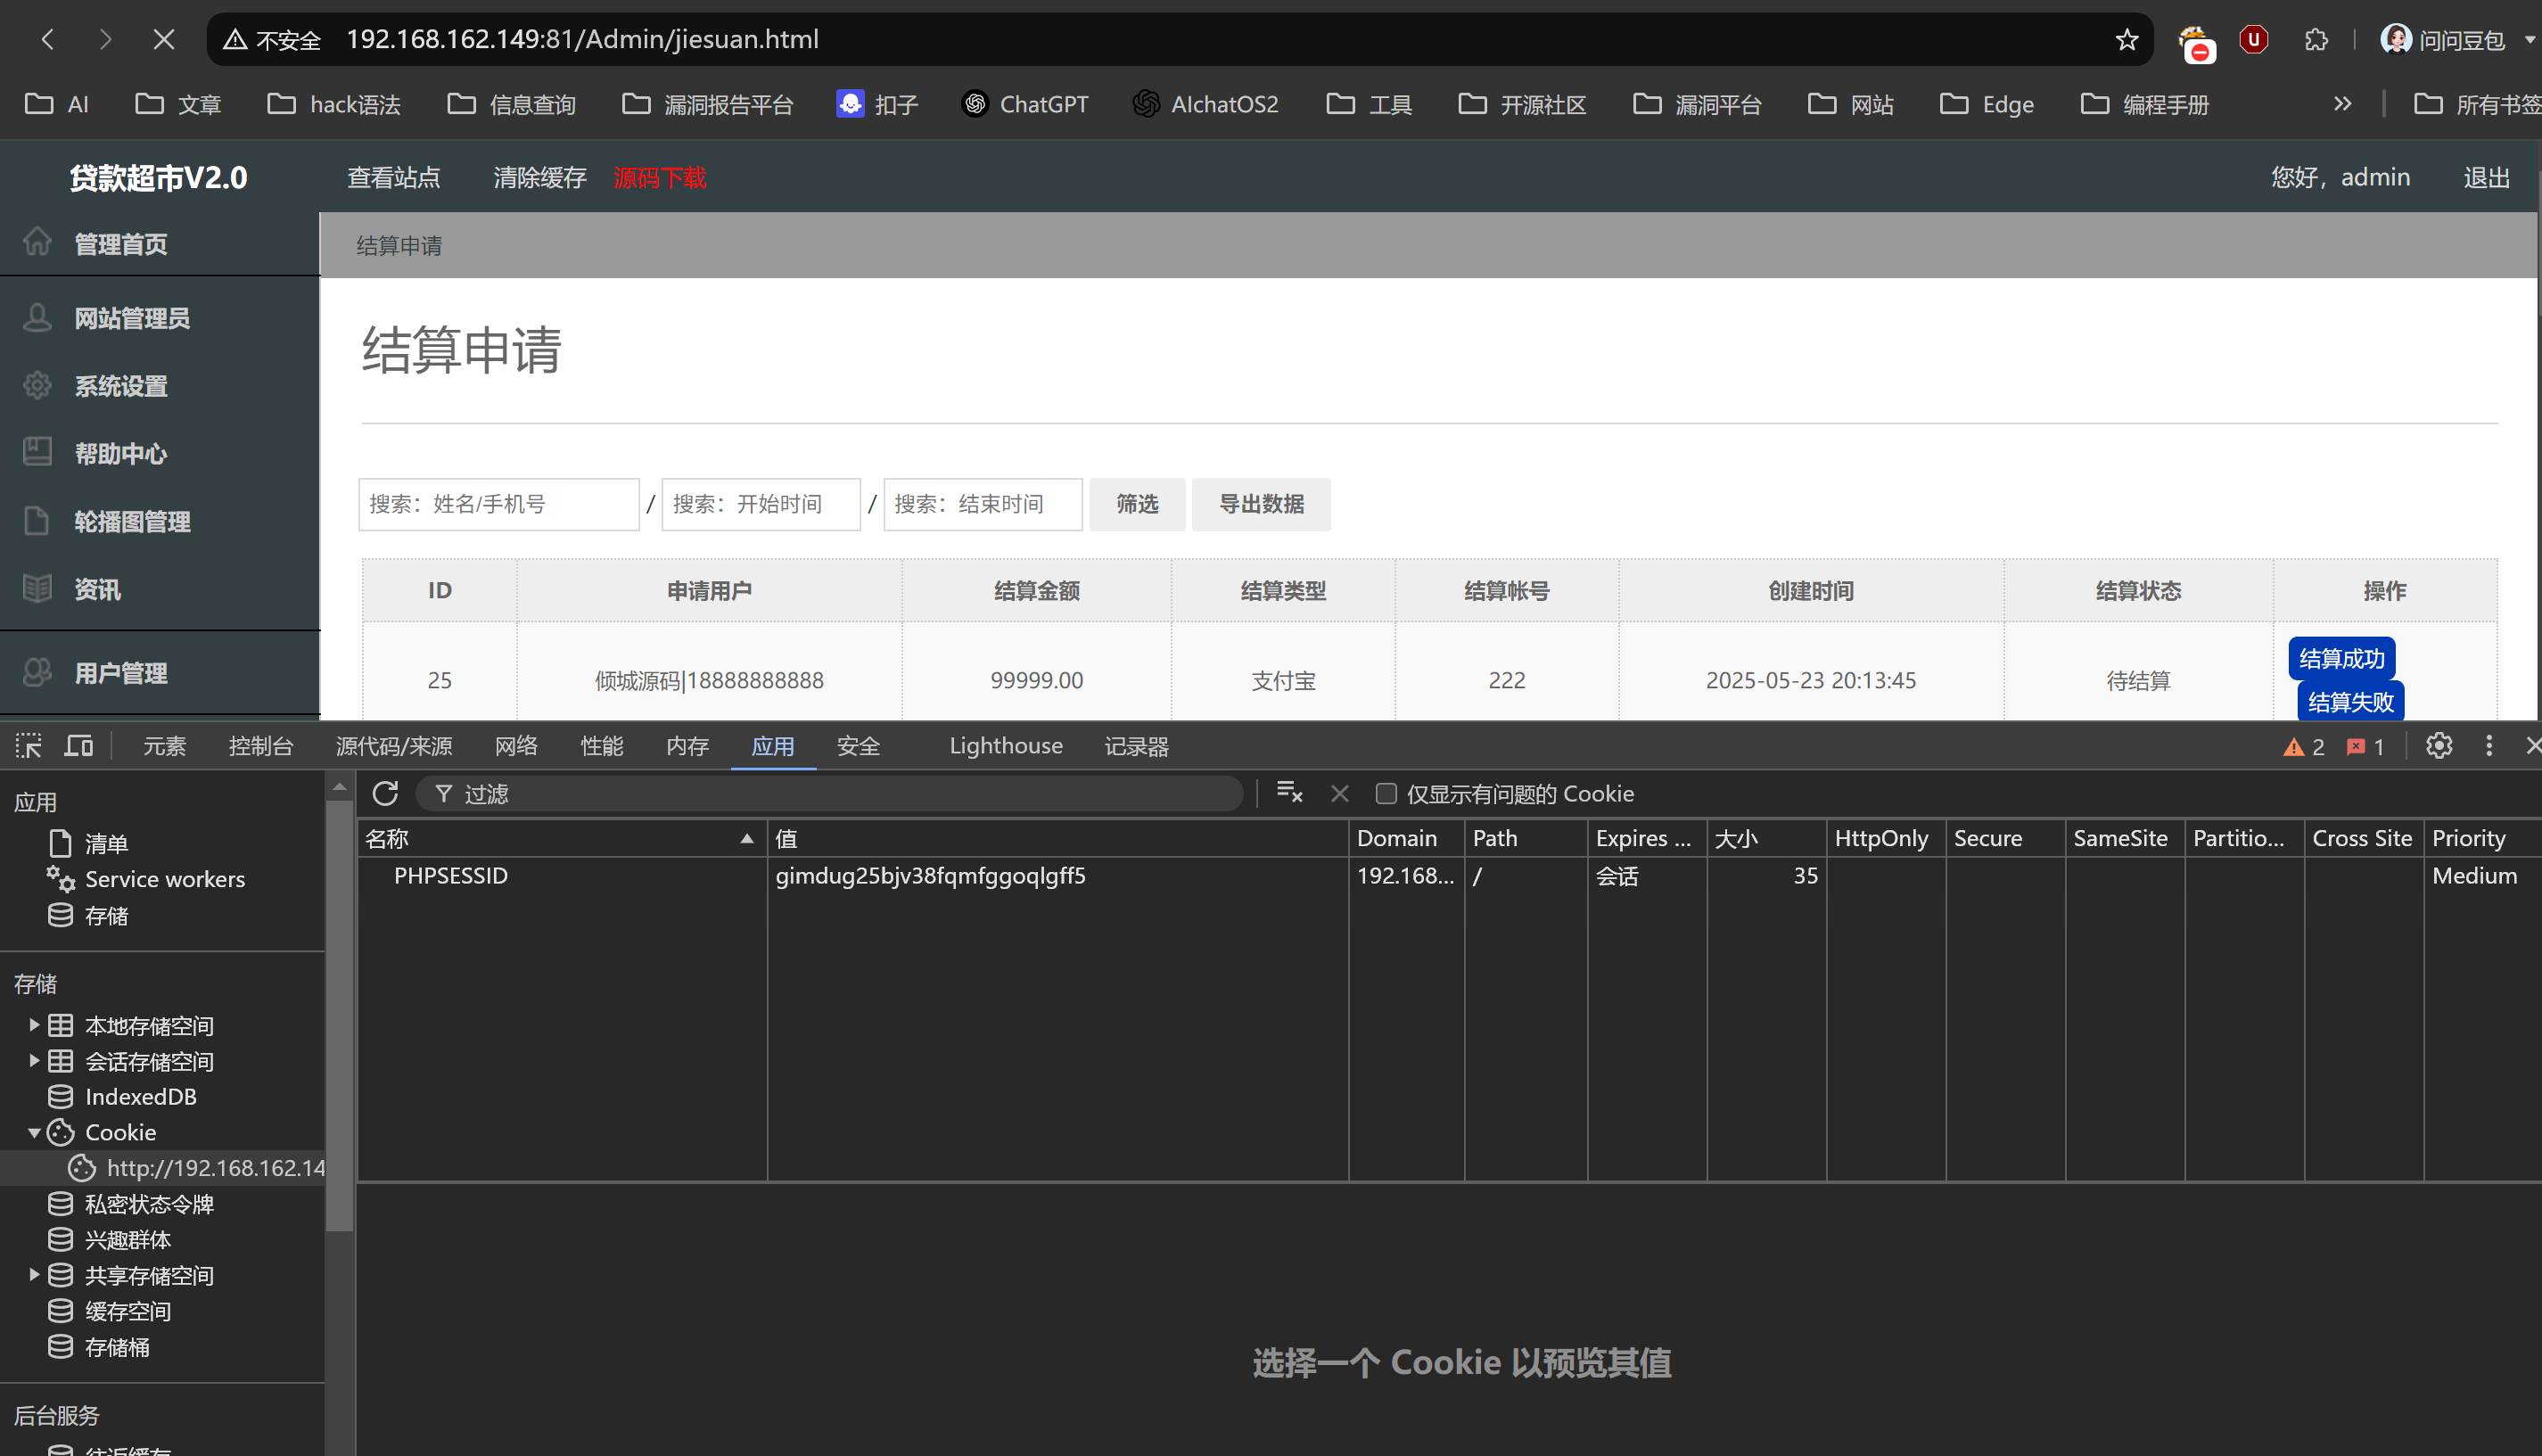The height and width of the screenshot is (1456, 2542).
Task: Bookmark this page with star icon
Action: point(2127,40)
